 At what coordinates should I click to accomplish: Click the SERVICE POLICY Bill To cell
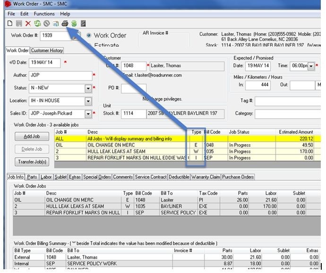click(x=178, y=213)
